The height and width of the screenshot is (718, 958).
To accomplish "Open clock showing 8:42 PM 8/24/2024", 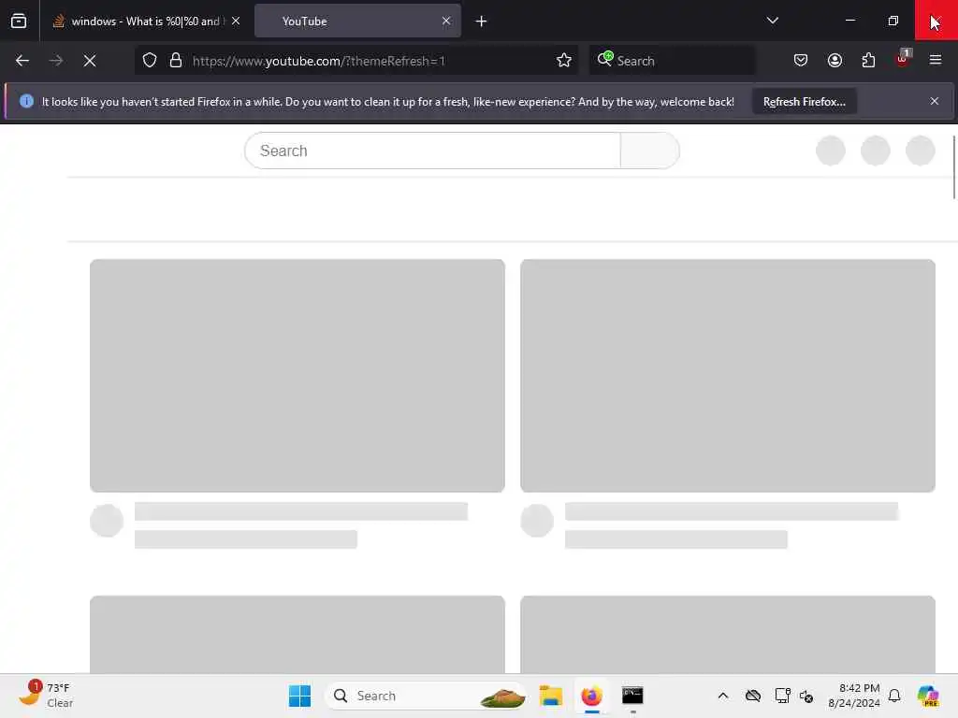I will pyautogui.click(x=853, y=696).
